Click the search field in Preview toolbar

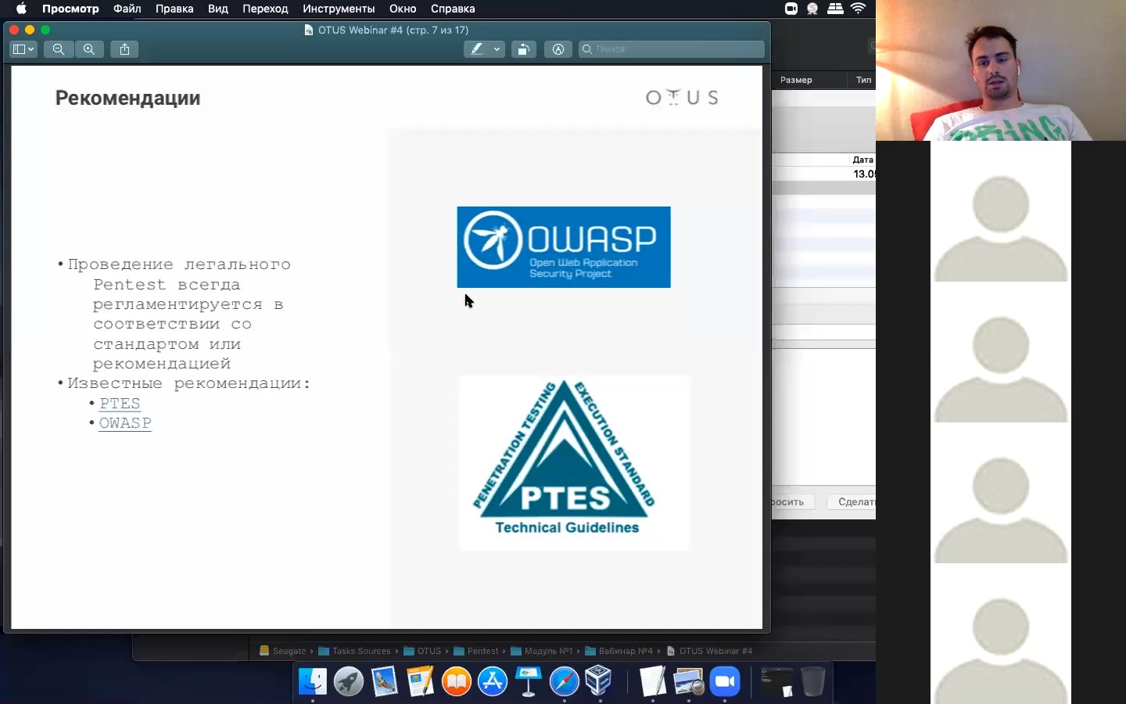(x=672, y=49)
